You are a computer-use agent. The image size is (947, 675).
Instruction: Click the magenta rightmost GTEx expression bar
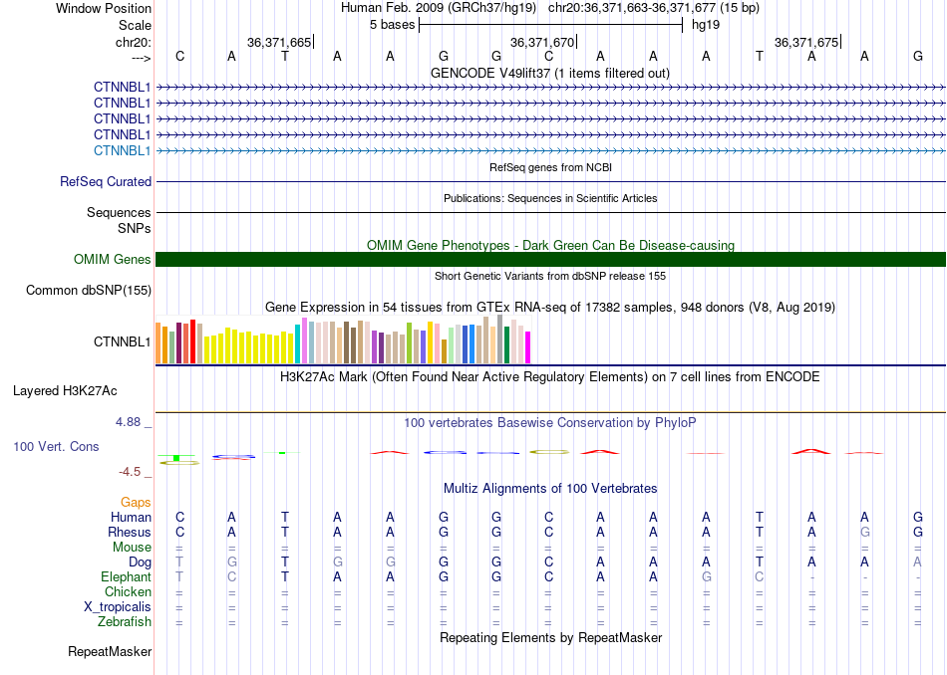[527, 347]
